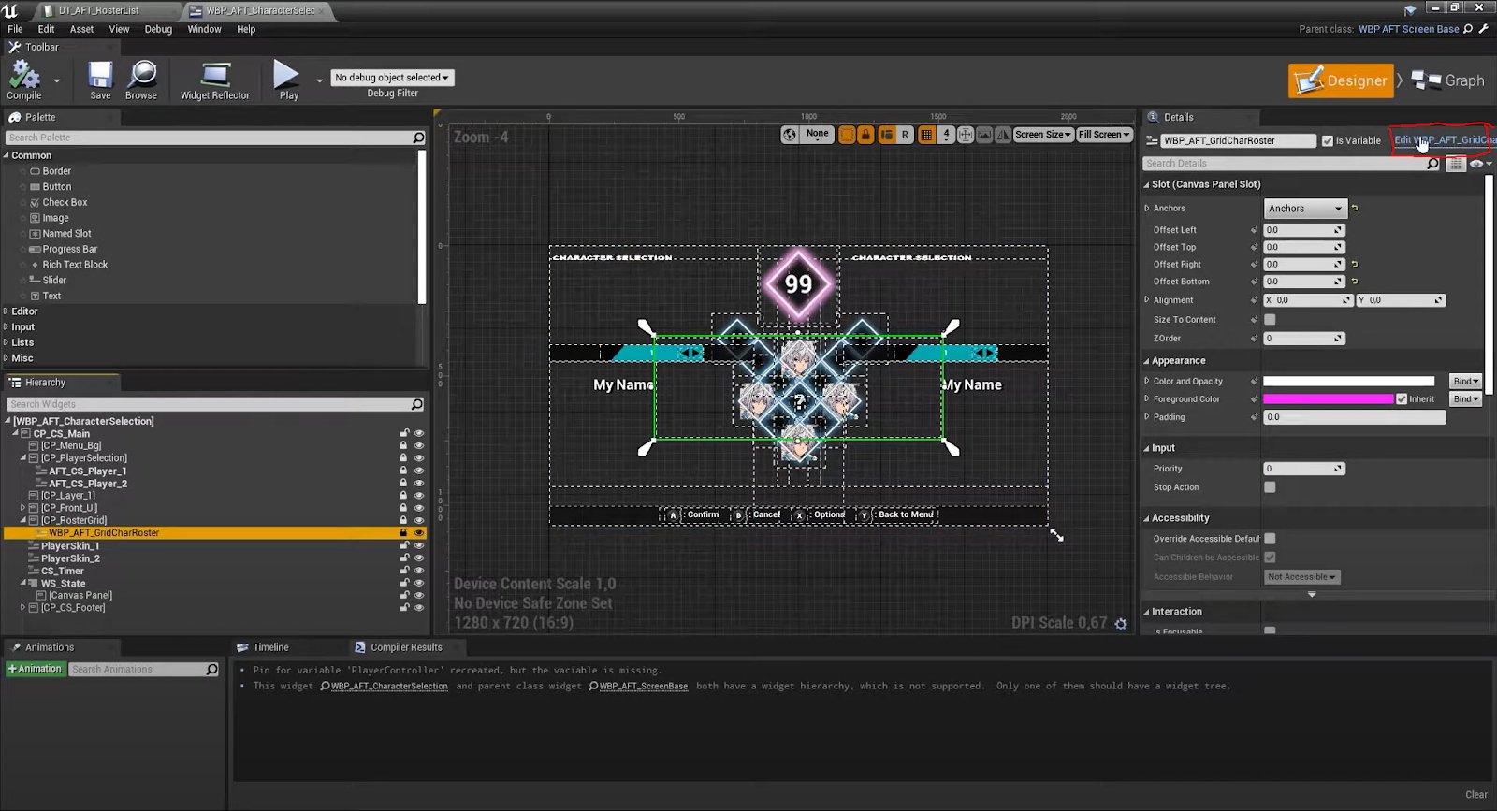Screen dimensions: 1497x811
Task: Launch the Widget Reflector tool
Action: (x=215, y=76)
